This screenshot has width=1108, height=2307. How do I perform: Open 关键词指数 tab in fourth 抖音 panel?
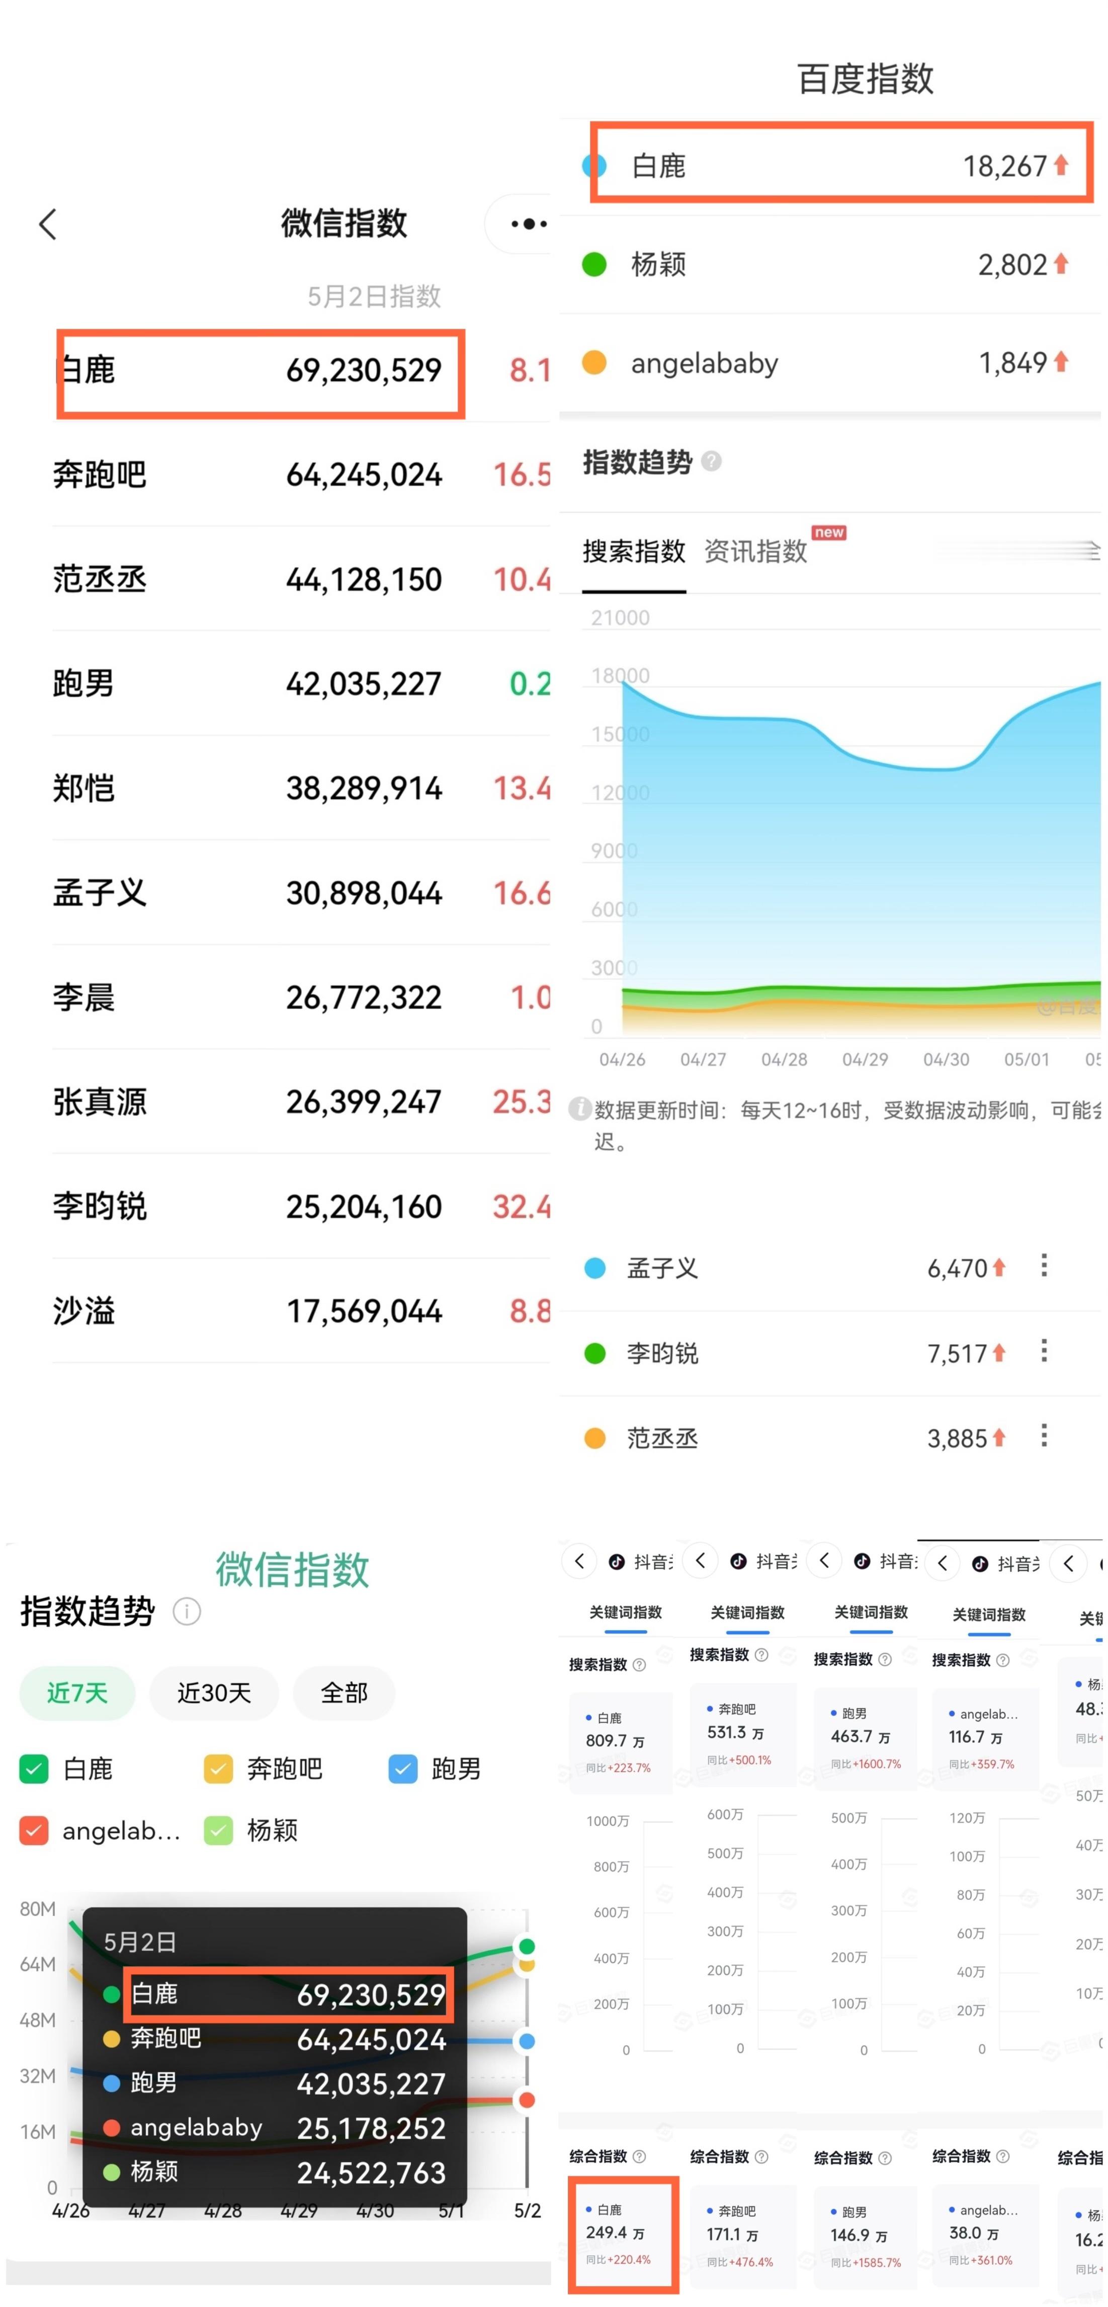[x=989, y=1614]
